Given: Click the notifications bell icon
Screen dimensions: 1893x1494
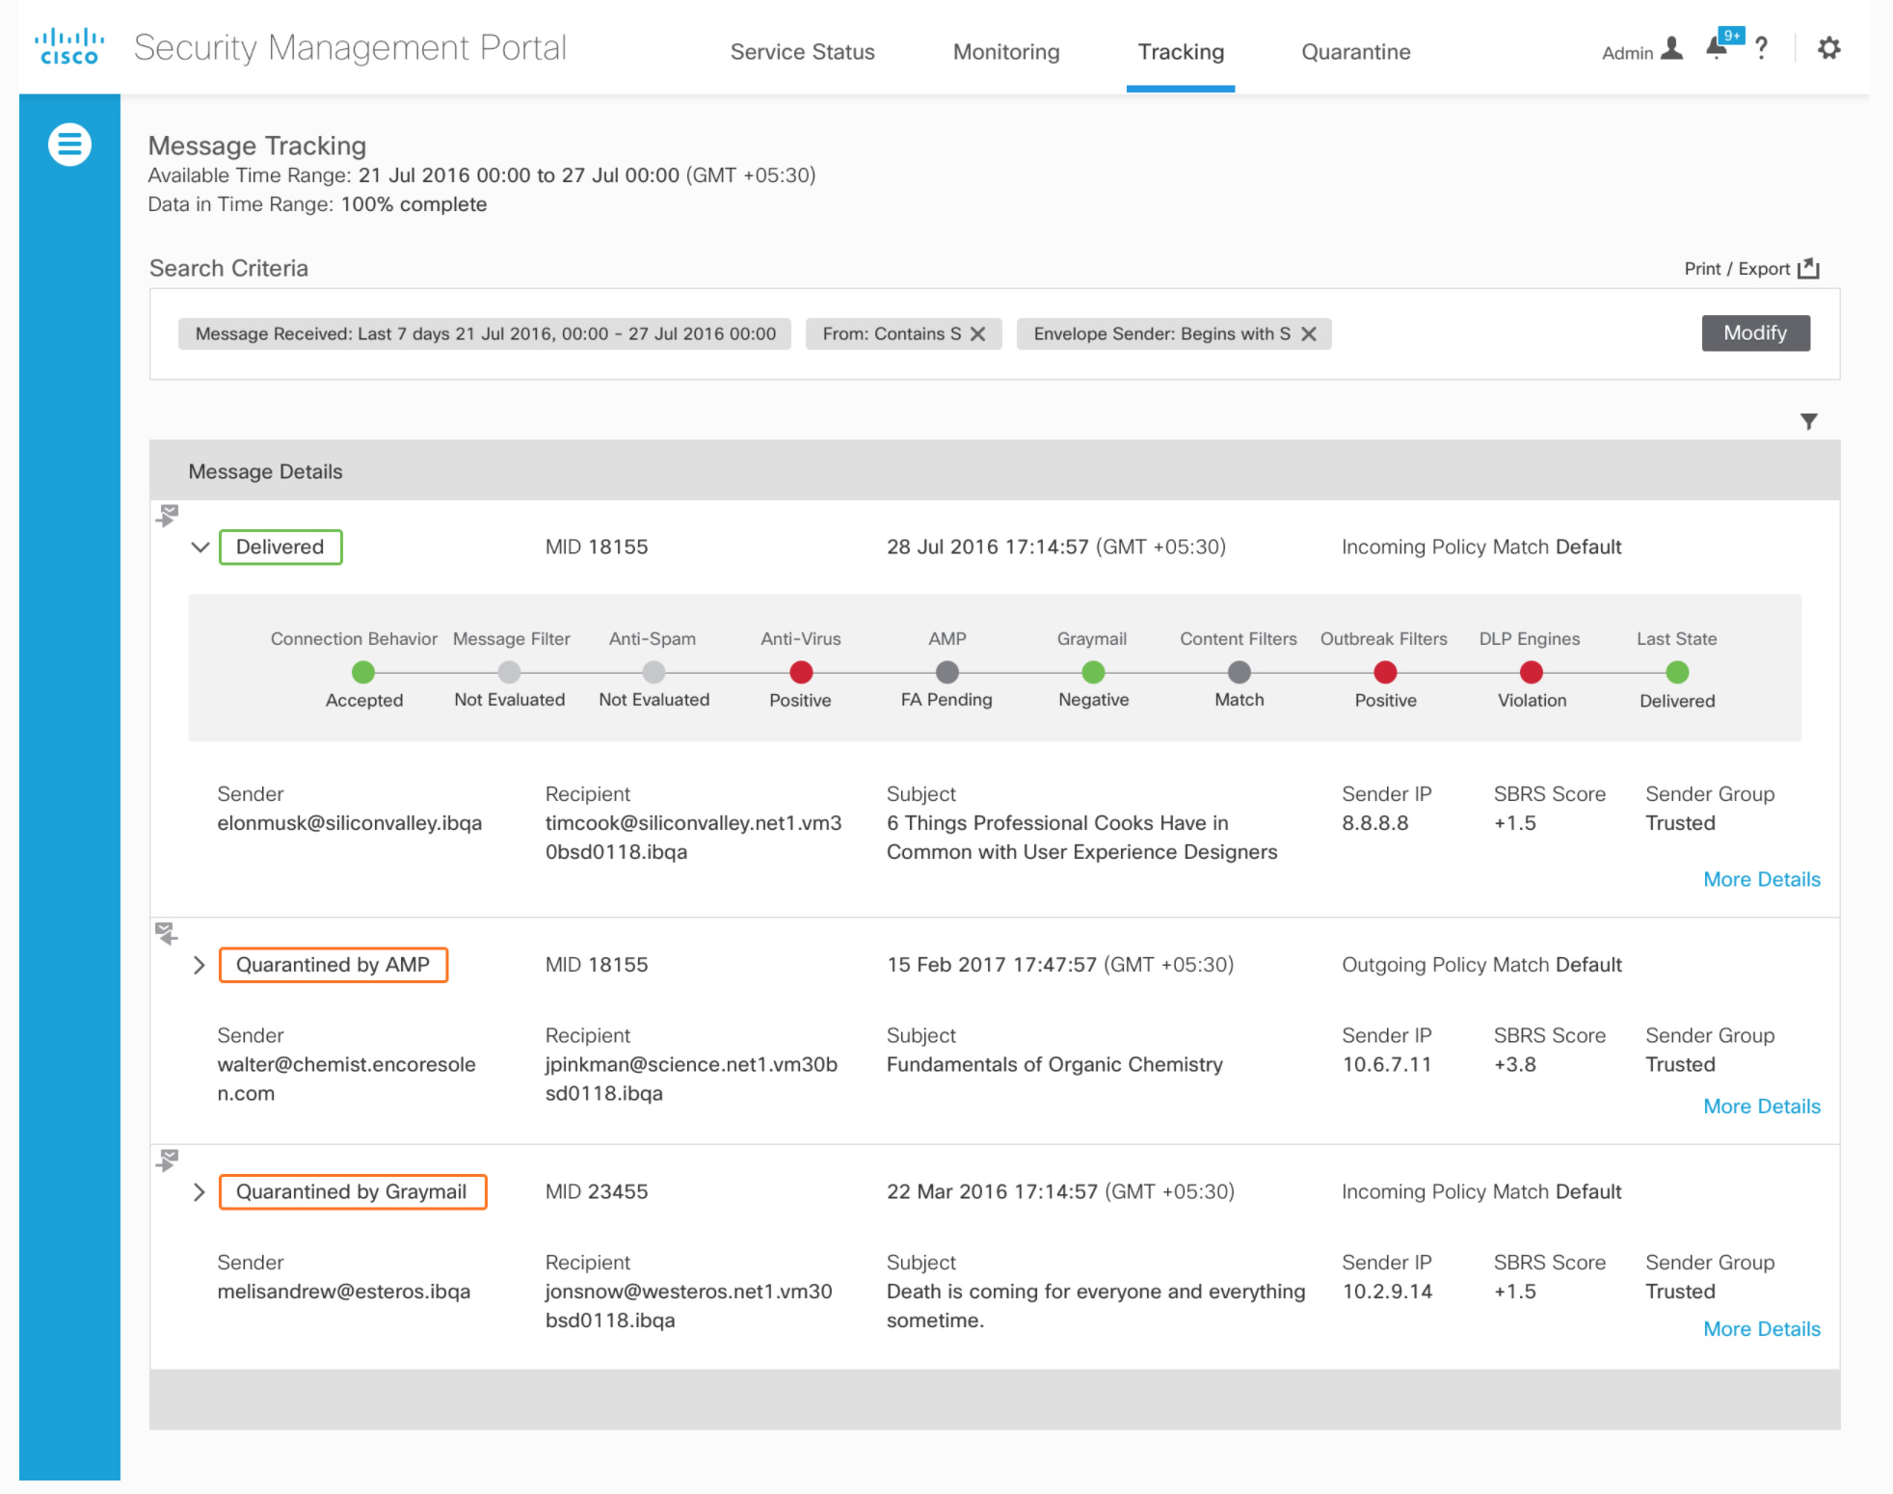Looking at the screenshot, I should tap(1717, 47).
